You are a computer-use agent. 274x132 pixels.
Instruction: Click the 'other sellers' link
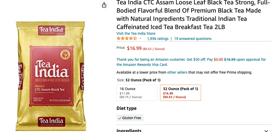click(177, 72)
